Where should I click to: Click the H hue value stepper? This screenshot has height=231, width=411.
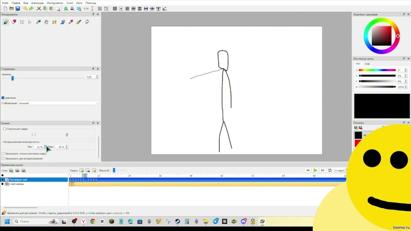tap(406, 70)
